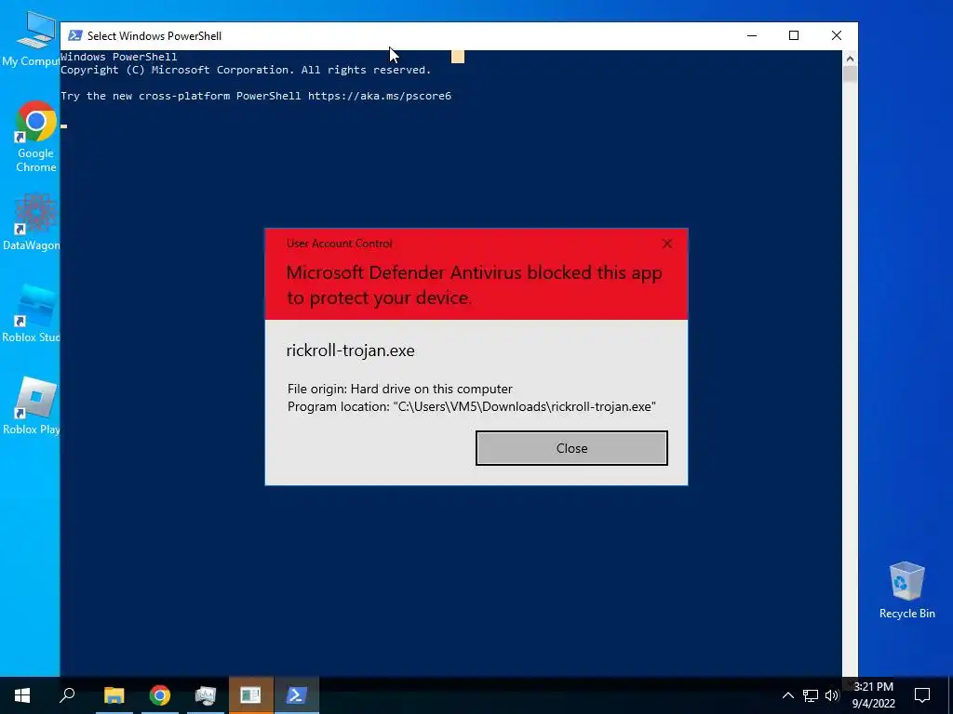Open the network status tray icon
953x714 pixels.
click(811, 695)
